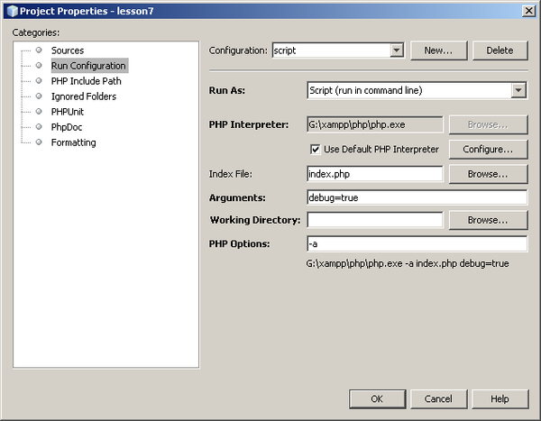541x421 pixels.
Task: Open Formatting category
Action: tap(73, 142)
